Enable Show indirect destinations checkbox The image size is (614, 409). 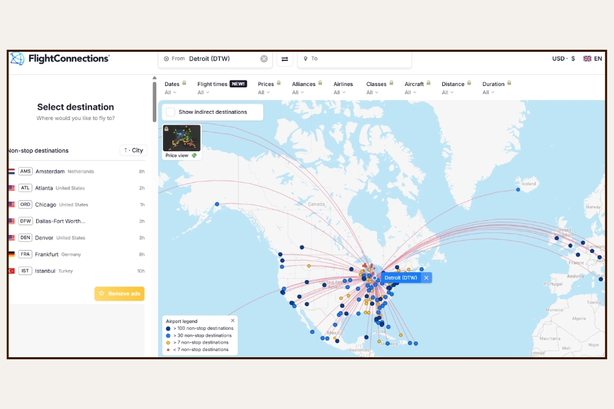pos(171,112)
